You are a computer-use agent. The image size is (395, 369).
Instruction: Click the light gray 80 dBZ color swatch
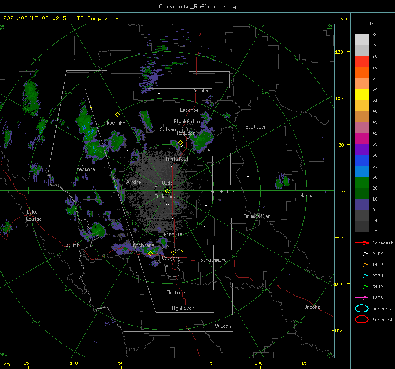click(x=362, y=39)
